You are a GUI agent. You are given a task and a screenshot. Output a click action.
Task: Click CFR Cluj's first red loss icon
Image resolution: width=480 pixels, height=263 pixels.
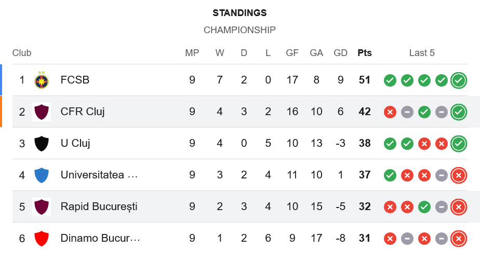(x=390, y=112)
